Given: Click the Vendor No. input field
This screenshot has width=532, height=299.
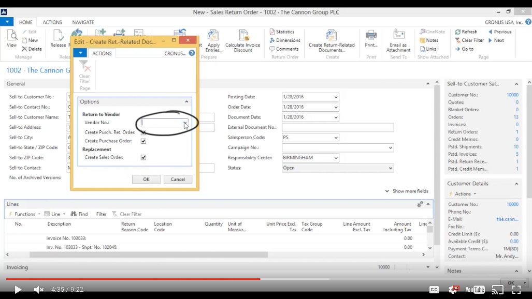Looking at the screenshot, I should pos(162,123).
